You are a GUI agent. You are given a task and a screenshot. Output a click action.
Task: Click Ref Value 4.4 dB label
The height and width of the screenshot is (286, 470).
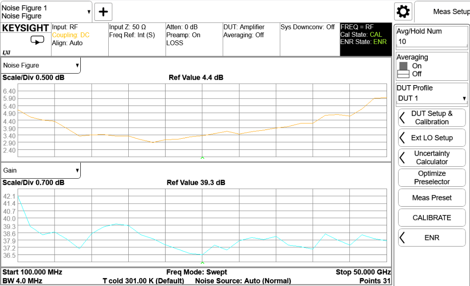click(196, 78)
